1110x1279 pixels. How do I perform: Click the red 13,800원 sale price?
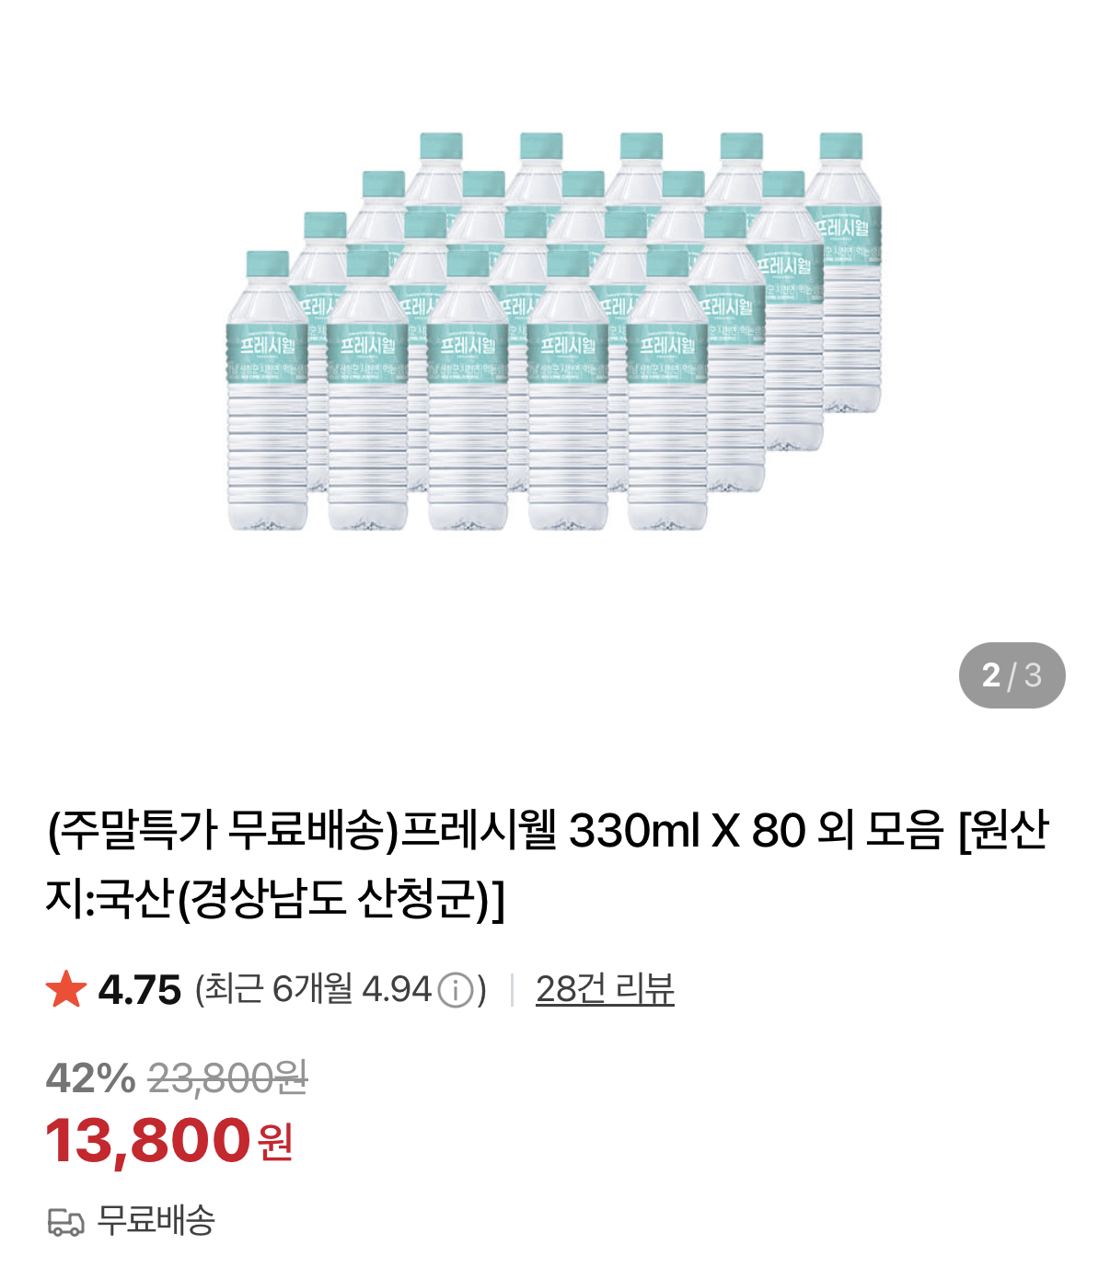(x=169, y=1141)
